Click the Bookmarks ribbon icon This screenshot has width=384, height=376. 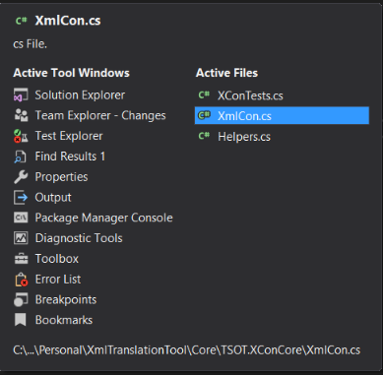coord(21,320)
